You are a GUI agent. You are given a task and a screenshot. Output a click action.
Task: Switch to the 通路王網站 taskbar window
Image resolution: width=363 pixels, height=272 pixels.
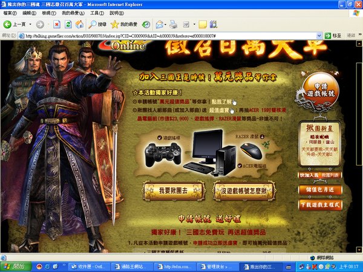131,267
